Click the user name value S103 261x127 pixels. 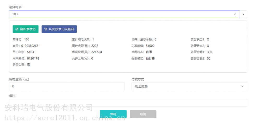pyautogui.click(x=31, y=52)
